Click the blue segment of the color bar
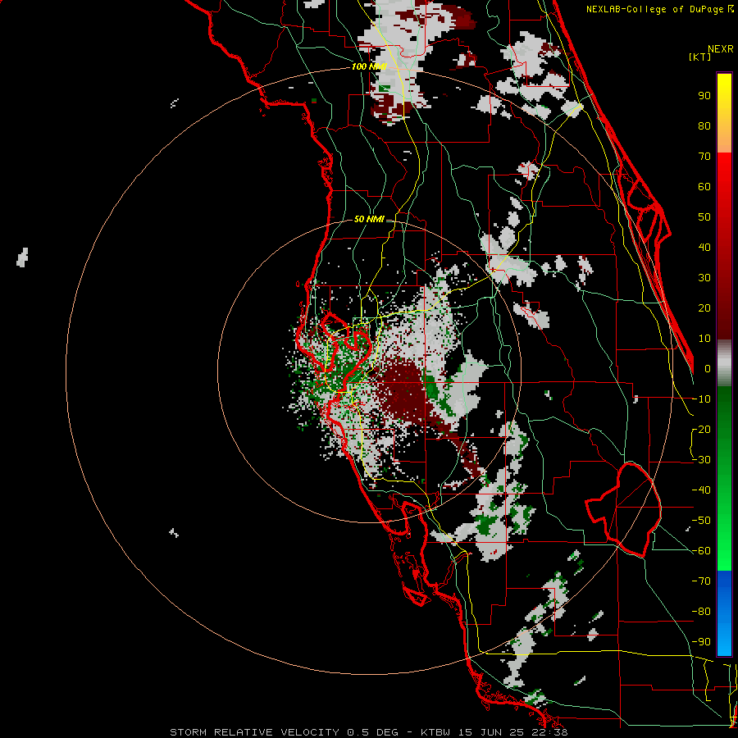 [x=724, y=612]
